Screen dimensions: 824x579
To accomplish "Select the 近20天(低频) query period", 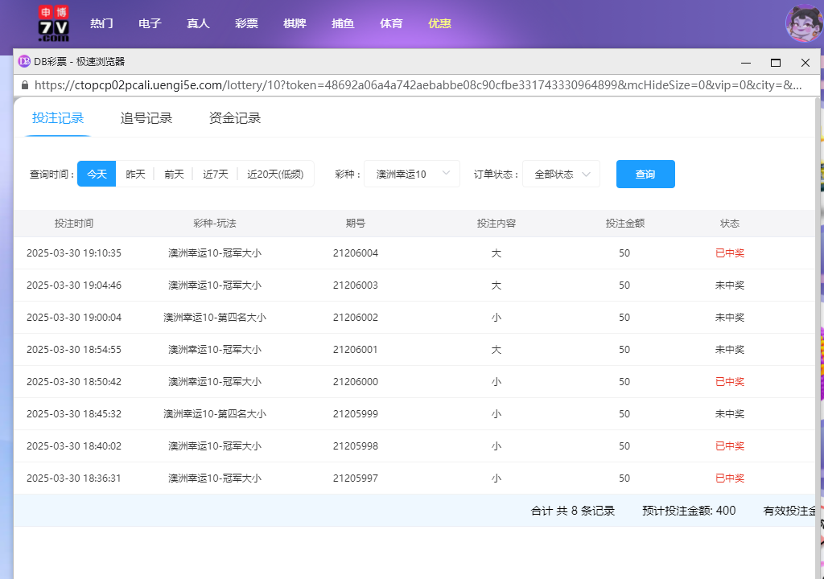I will (275, 174).
